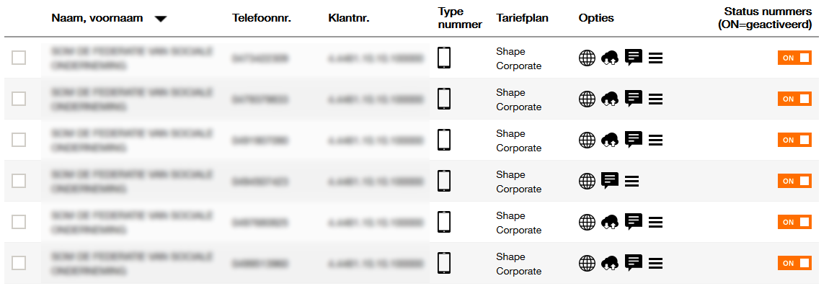Click the Telefoonnr. column header
This screenshot has width=829, height=286.
pos(262,18)
